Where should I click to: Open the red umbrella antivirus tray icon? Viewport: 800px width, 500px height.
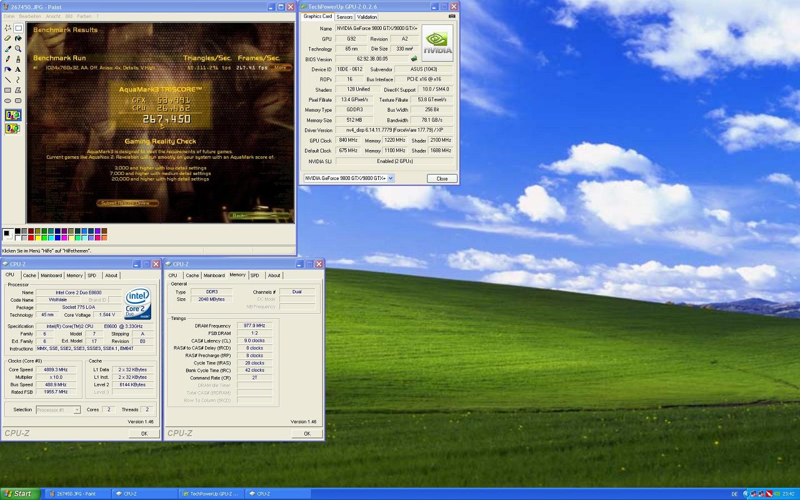point(769,494)
